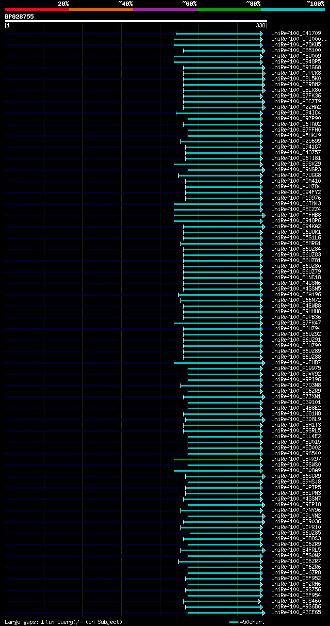
Task: Click hit label UniRef100_Q8LK80
Action: pyautogui.click(x=296, y=90)
